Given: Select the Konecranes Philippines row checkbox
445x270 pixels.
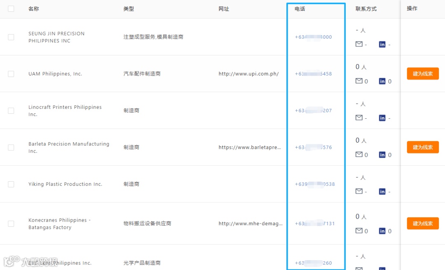Looking at the screenshot, I should [x=11, y=224].
